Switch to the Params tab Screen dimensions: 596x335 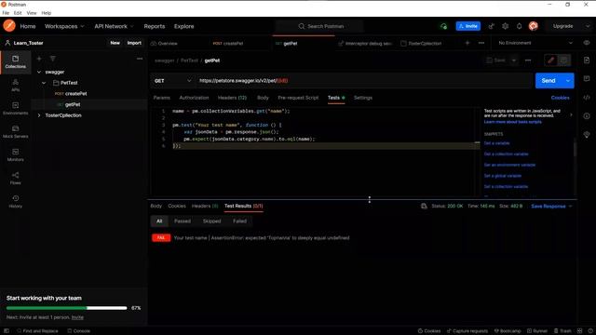coord(161,98)
